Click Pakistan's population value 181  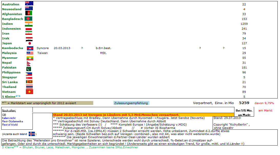[244, 68]
